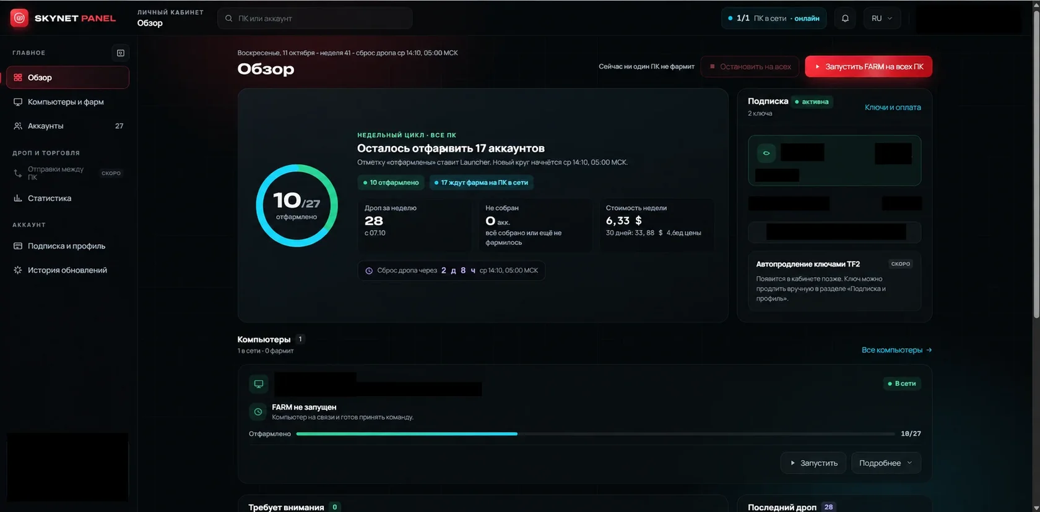Image resolution: width=1040 pixels, height=512 pixels.
Task: Open the Аккаунты section
Action: [x=67, y=126]
